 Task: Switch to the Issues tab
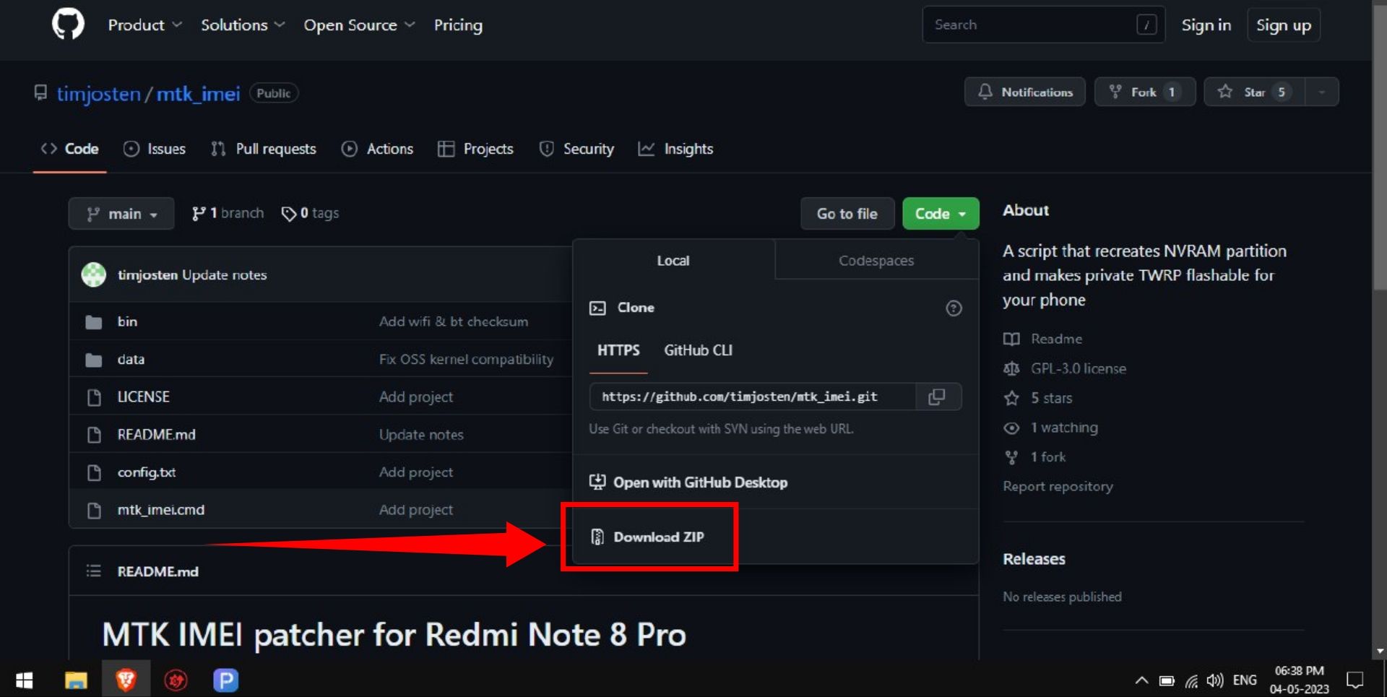(x=155, y=149)
